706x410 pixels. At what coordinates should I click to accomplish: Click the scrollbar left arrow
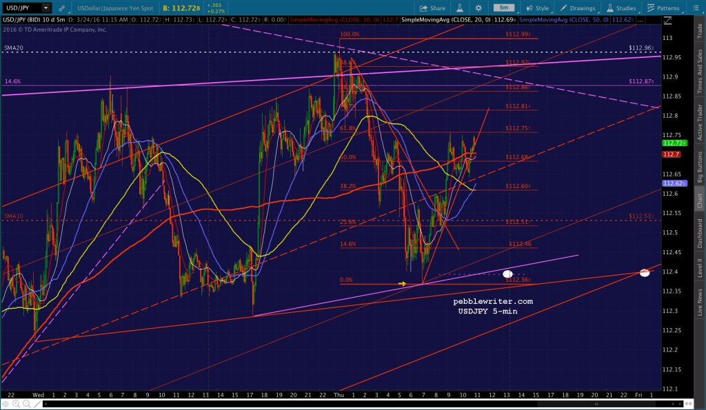click(46, 404)
